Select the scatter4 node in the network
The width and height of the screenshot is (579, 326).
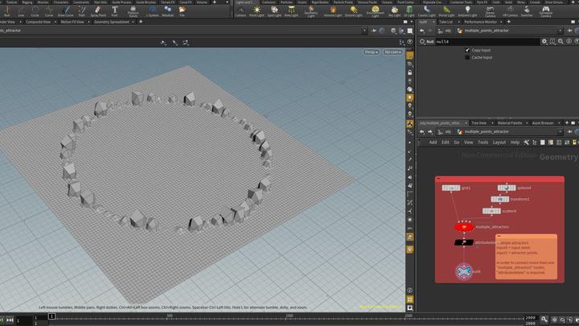point(491,211)
